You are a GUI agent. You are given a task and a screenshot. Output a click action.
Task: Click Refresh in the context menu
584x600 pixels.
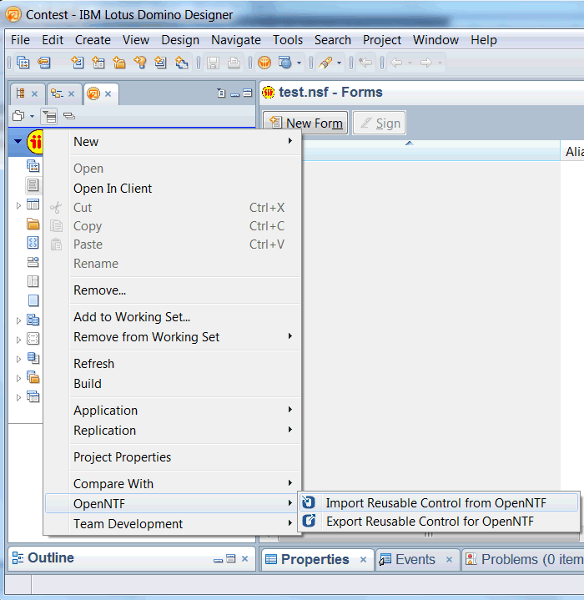coord(172,364)
